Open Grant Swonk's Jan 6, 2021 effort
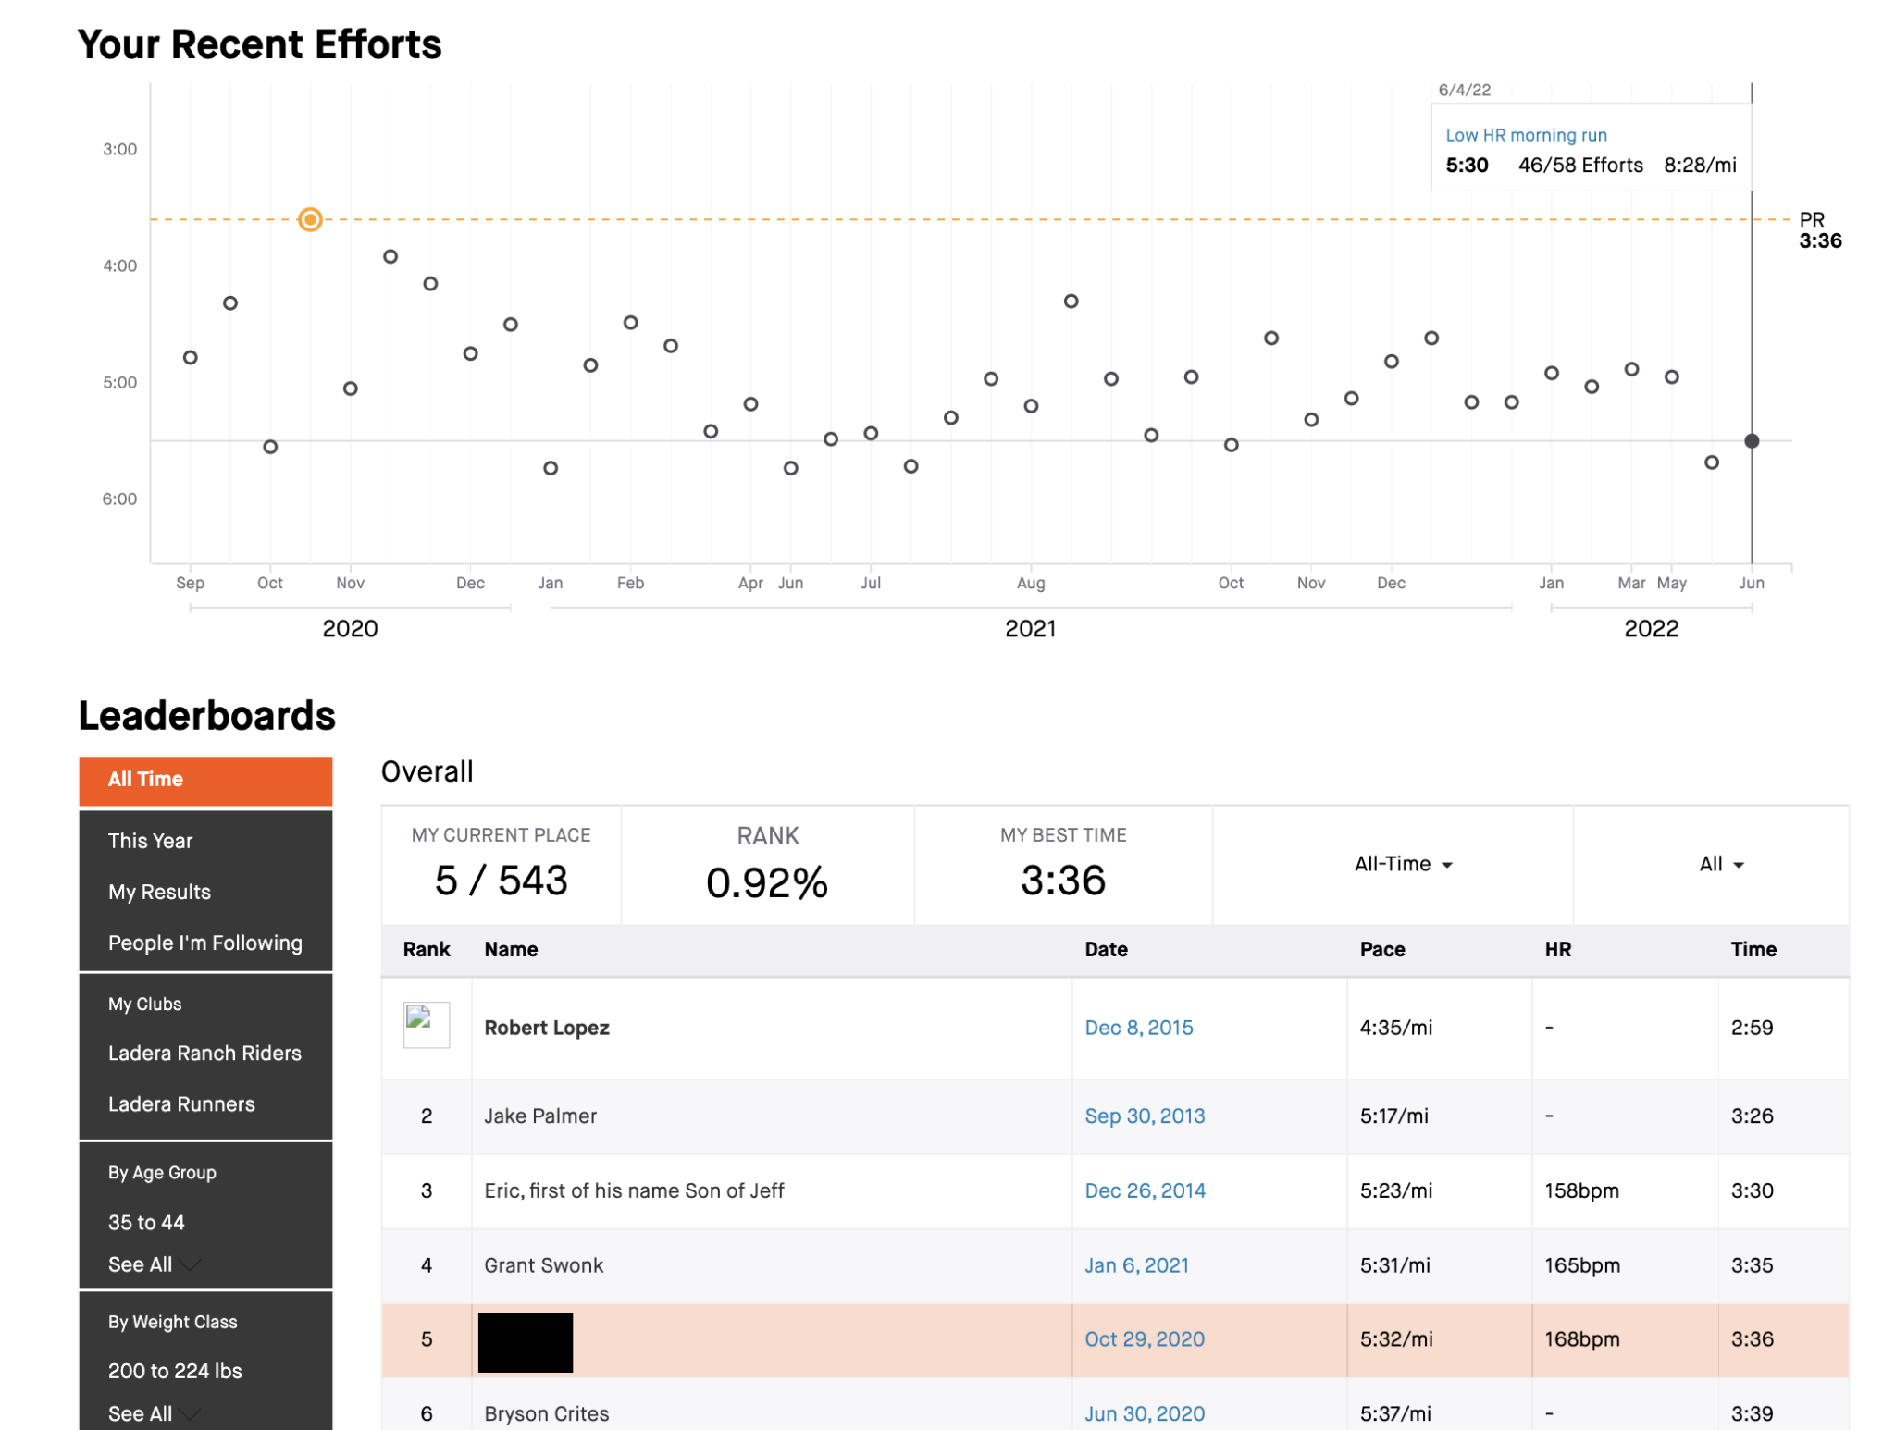The width and height of the screenshot is (1895, 1430). pyautogui.click(x=1137, y=1264)
